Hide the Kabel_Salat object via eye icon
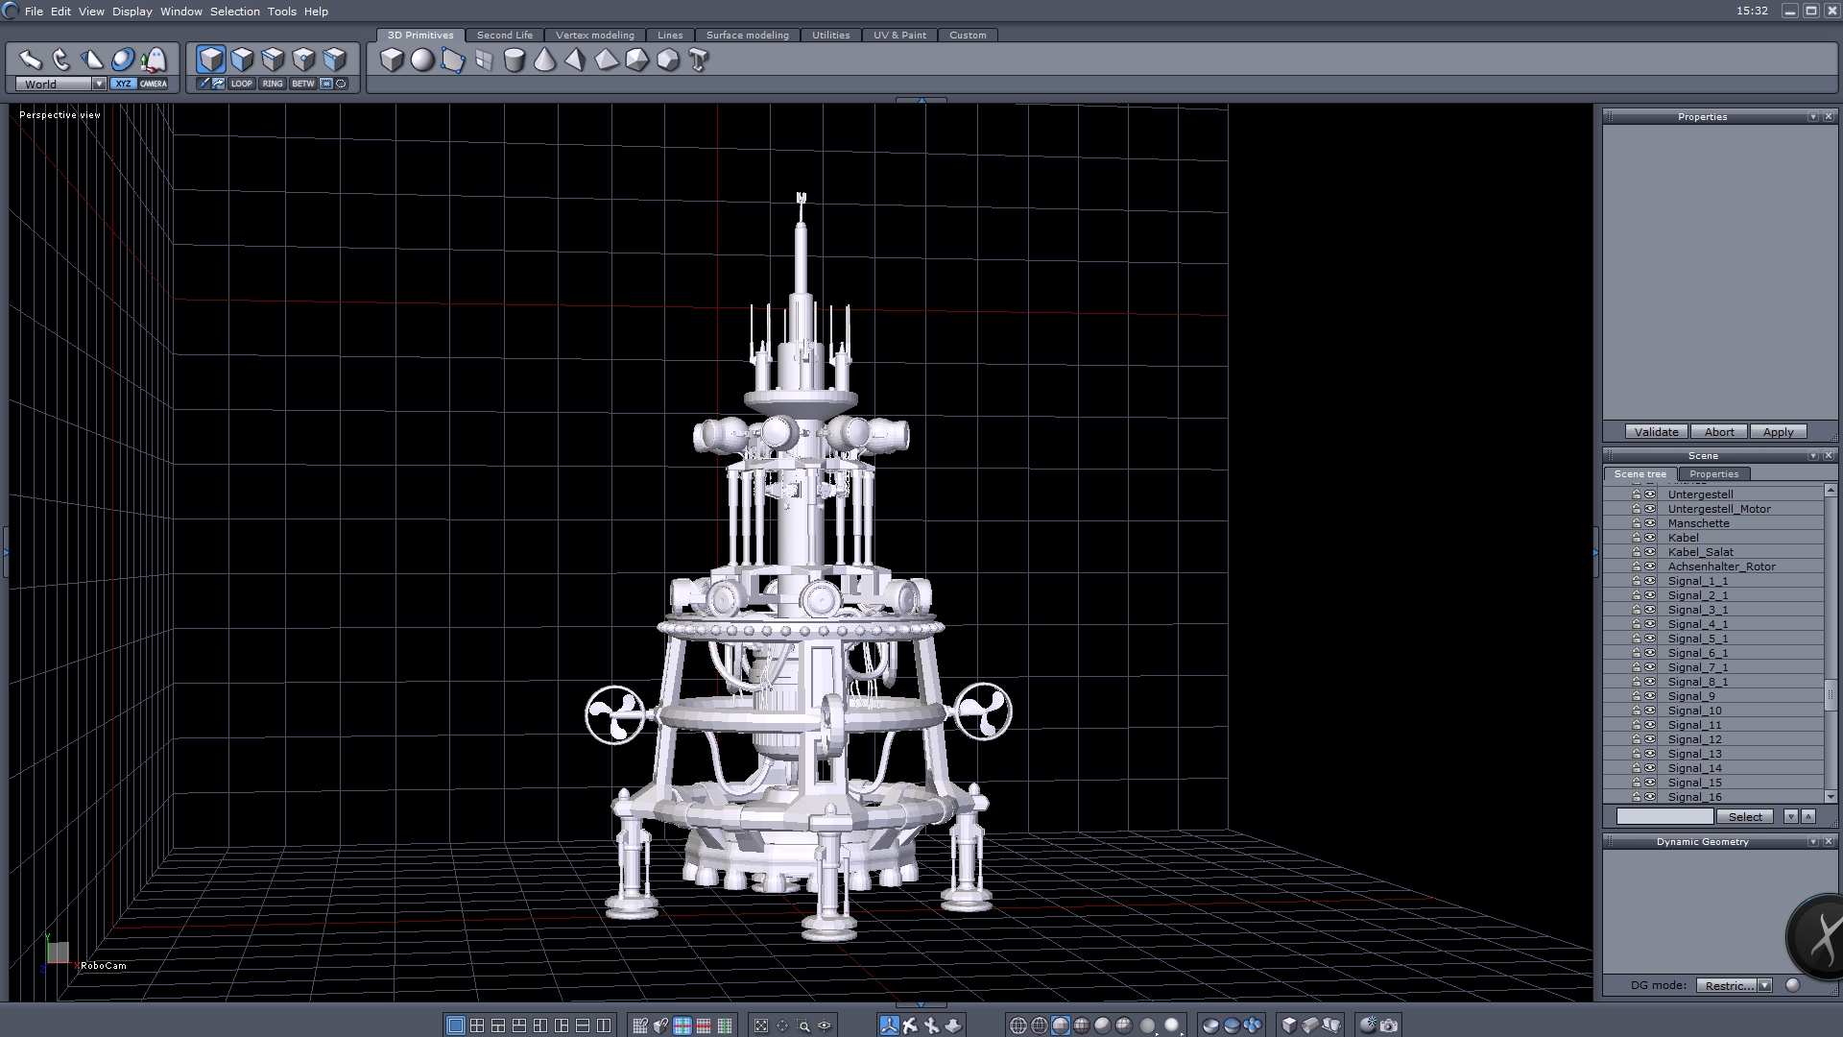This screenshot has width=1843, height=1037. pos(1650,552)
